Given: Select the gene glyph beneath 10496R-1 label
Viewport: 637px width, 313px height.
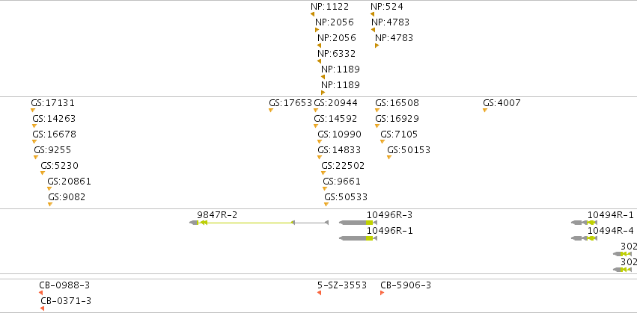Looking at the screenshot, I should click(x=358, y=238).
